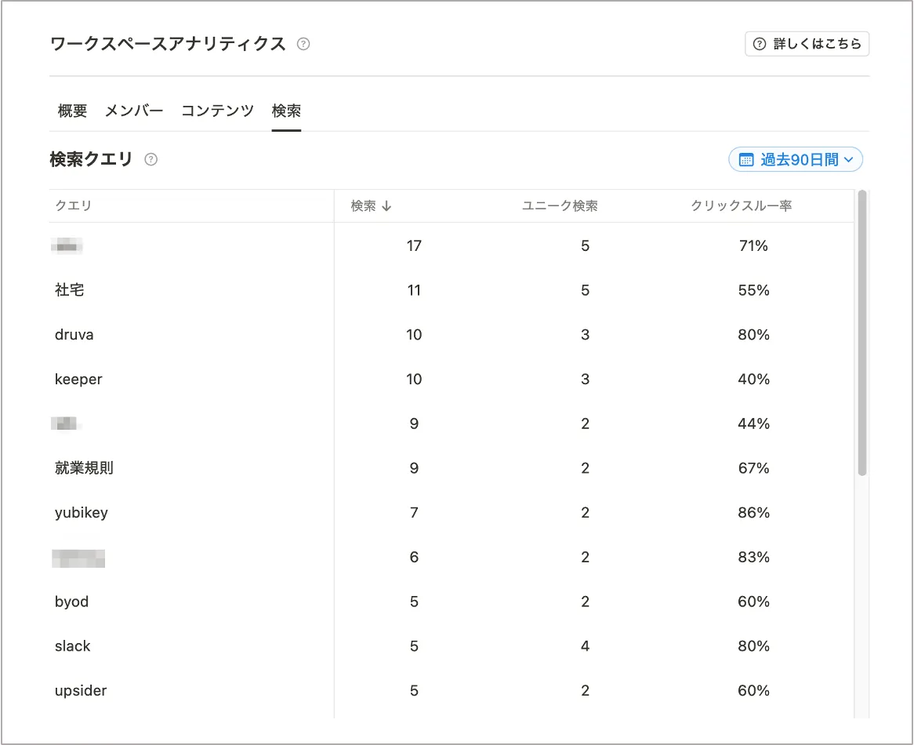Select the yubikey query row

tap(82, 513)
